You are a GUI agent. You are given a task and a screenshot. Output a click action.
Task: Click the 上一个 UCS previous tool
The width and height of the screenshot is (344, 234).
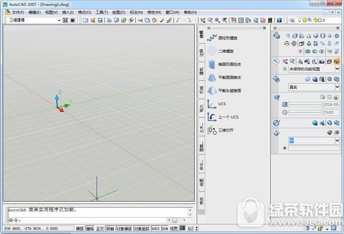point(223,117)
